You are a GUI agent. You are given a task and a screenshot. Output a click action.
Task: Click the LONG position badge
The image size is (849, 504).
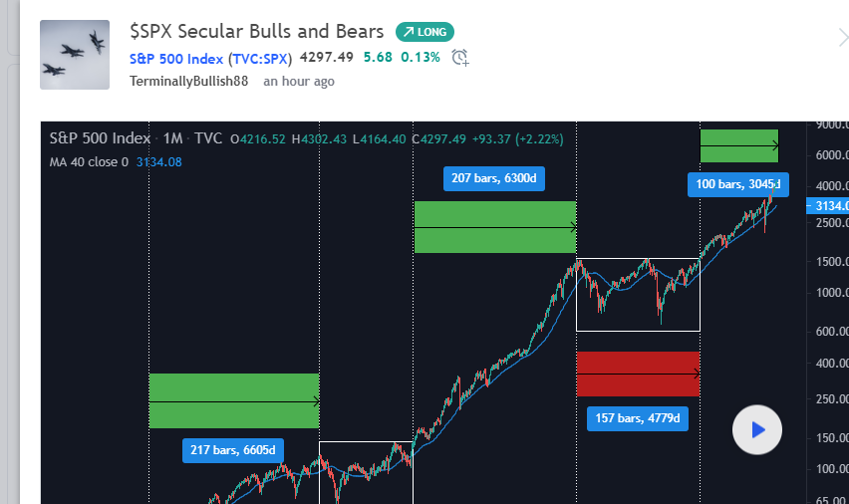pos(425,33)
